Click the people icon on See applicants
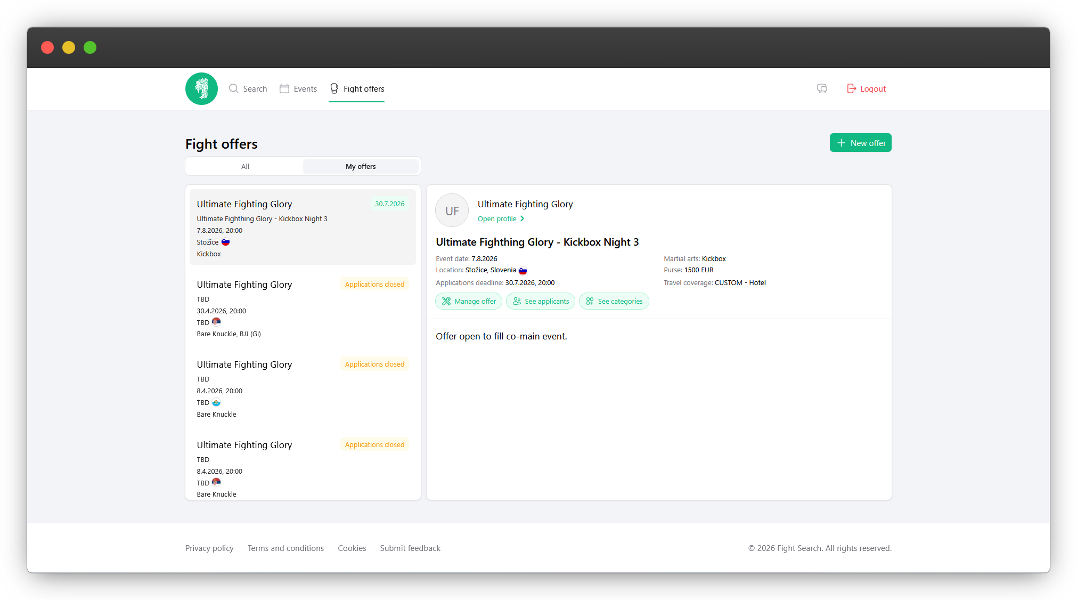 point(517,301)
